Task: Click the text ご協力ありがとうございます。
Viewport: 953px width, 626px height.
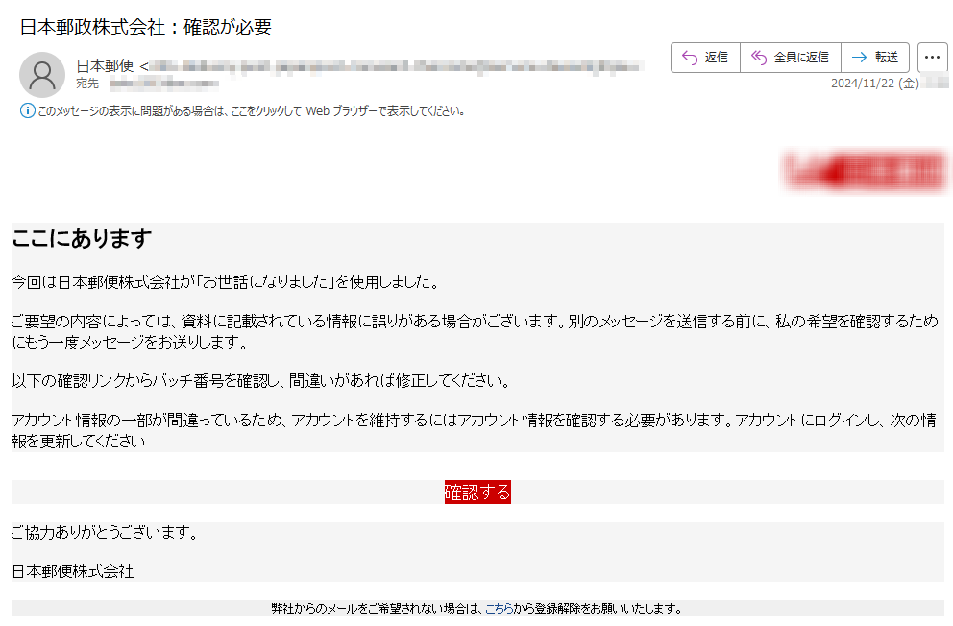Action: (x=105, y=533)
